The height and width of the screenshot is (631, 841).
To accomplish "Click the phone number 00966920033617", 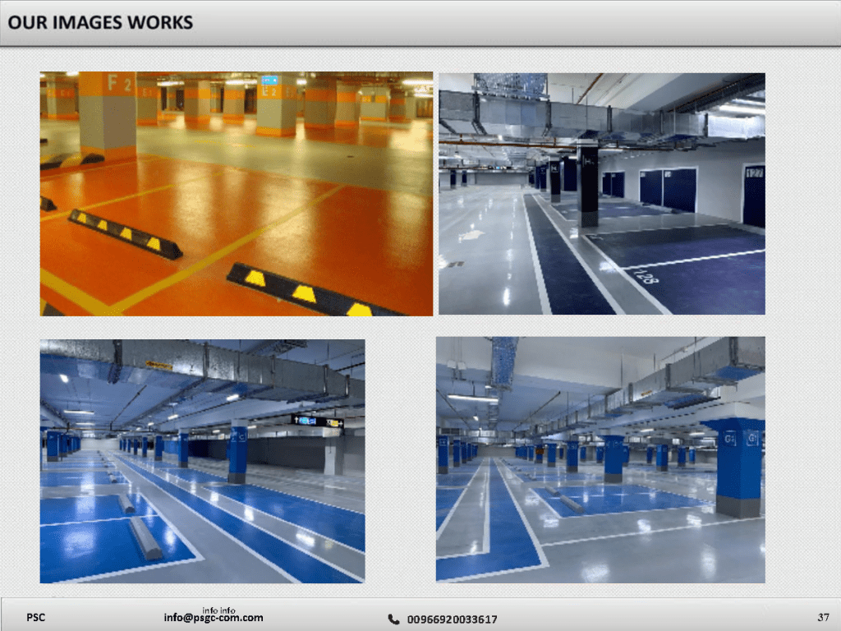I will (x=452, y=619).
